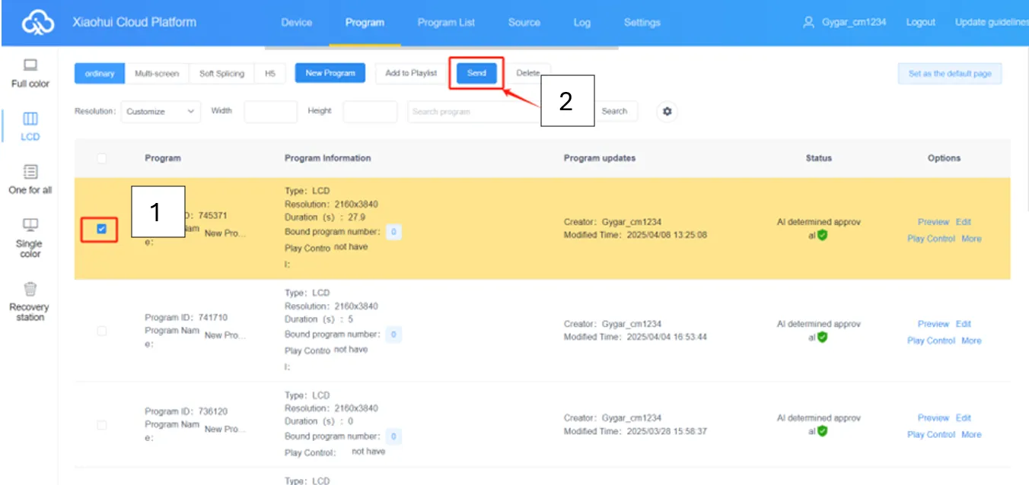
Task: Edit program 736120
Action: coord(964,418)
